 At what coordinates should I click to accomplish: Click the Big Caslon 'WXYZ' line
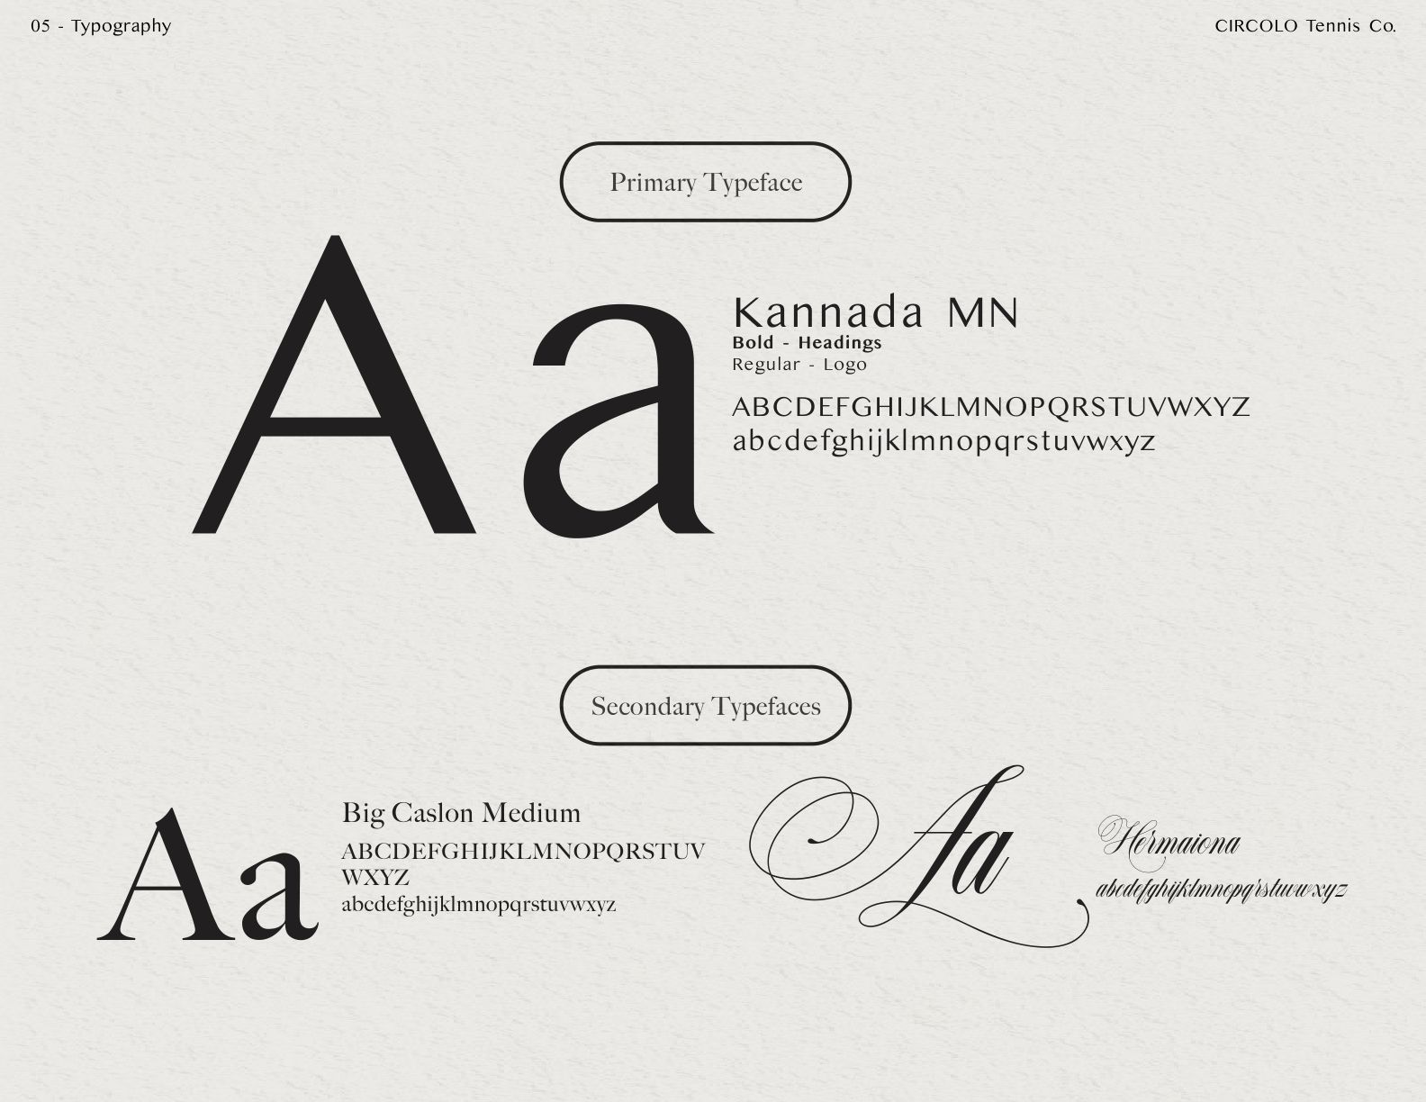point(375,877)
